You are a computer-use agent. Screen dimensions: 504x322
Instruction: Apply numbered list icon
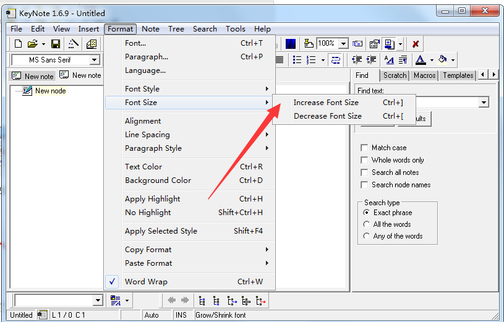point(311,60)
